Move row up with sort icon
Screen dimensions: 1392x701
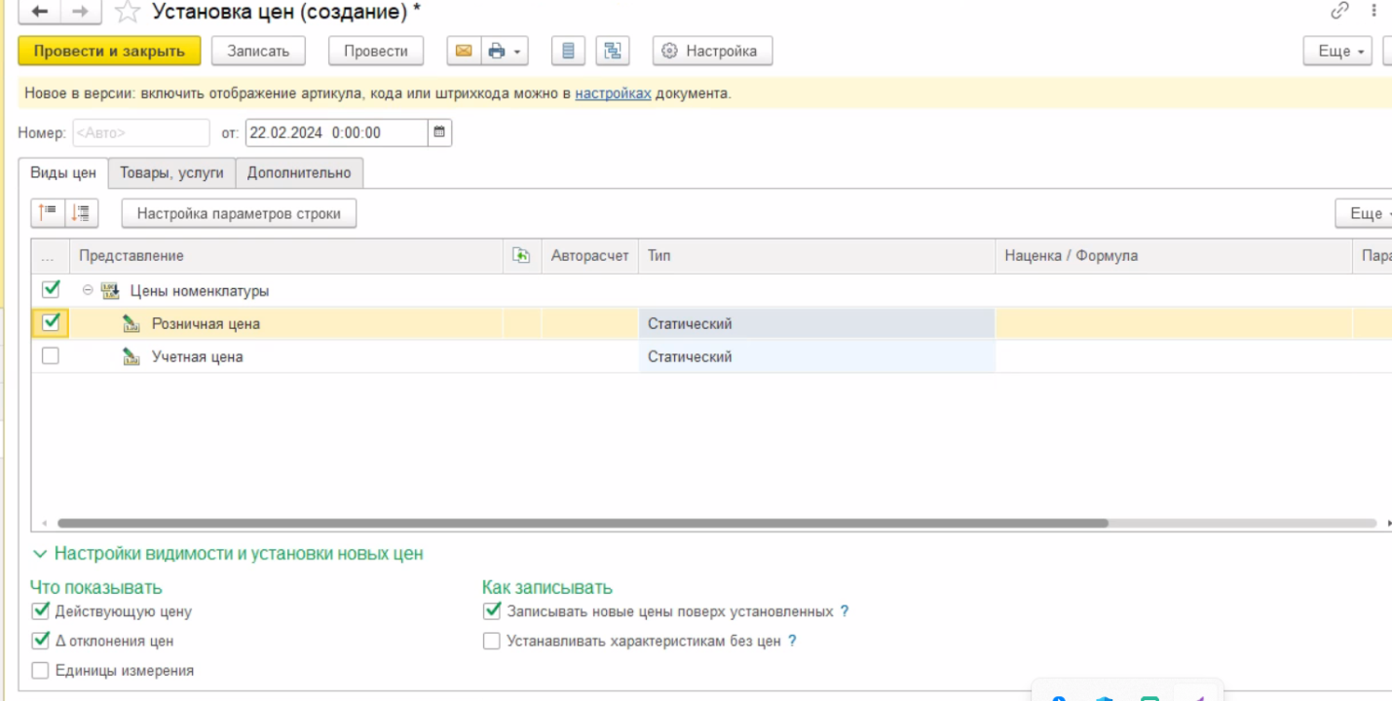(x=48, y=212)
